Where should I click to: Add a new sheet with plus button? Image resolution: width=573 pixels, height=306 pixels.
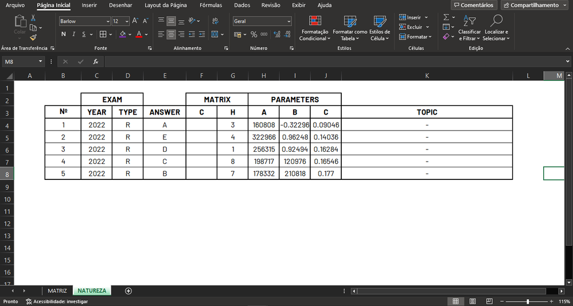(x=128, y=291)
